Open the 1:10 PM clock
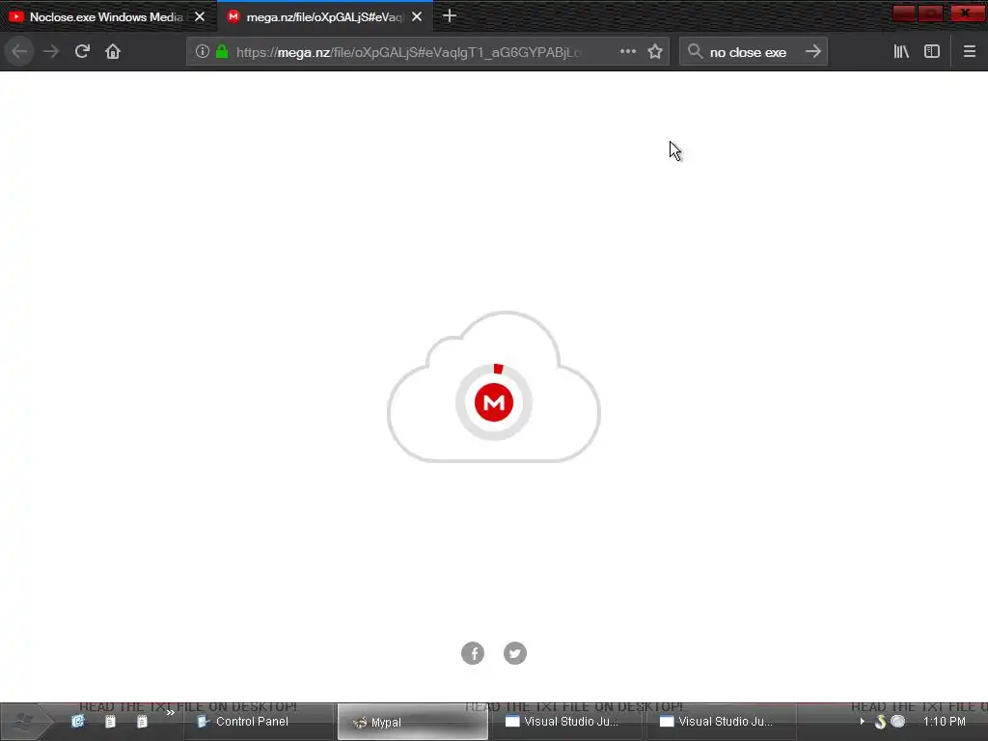The height and width of the screenshot is (741, 988). [x=944, y=722]
